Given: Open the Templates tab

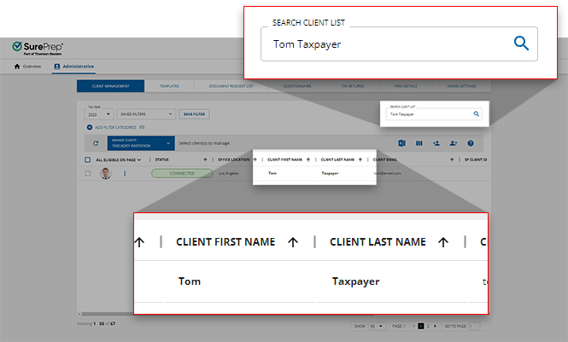Looking at the screenshot, I should 169,86.
